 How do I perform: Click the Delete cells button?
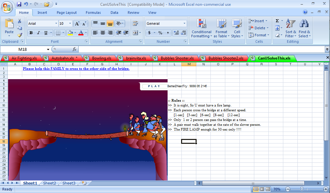pyautogui.click(x=258, y=28)
